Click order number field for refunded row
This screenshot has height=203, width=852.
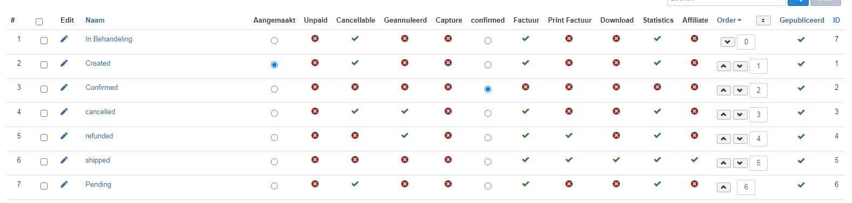[x=758, y=139]
